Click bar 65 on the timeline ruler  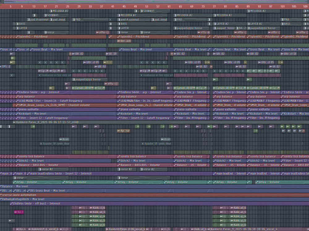tap(180, 6)
